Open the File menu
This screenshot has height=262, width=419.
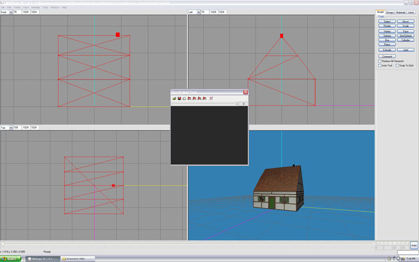(x=3, y=7)
